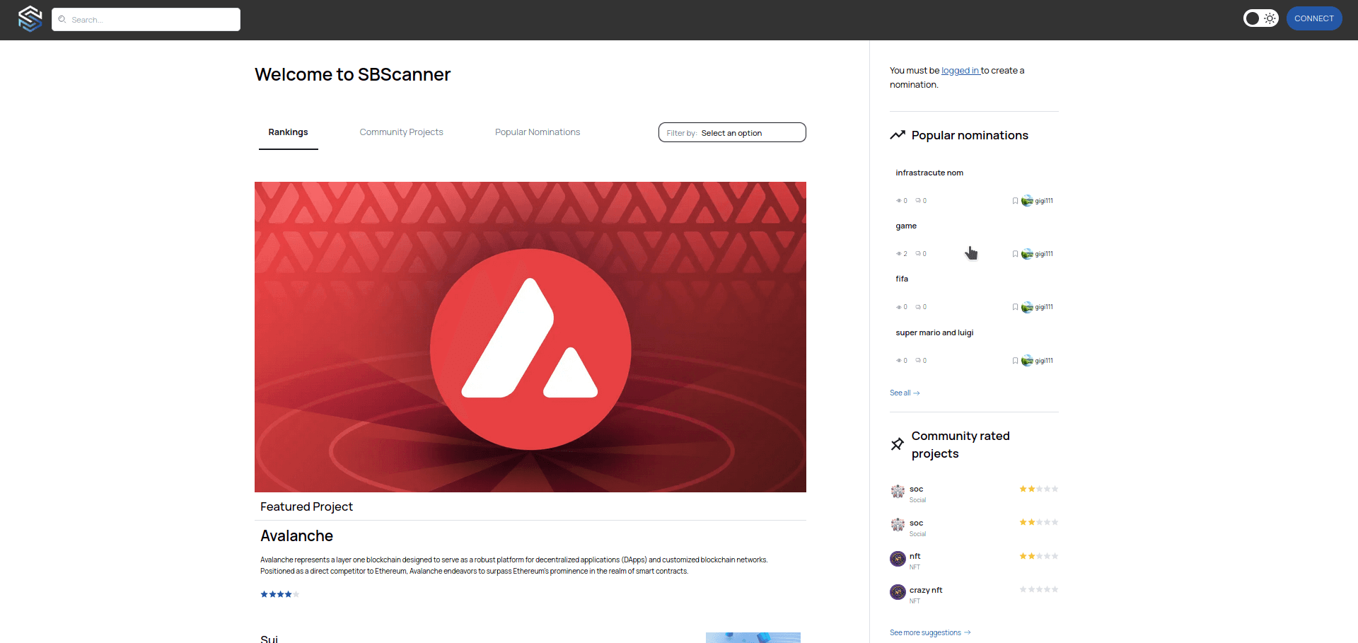Click 'See more suggestions' link

click(930, 633)
